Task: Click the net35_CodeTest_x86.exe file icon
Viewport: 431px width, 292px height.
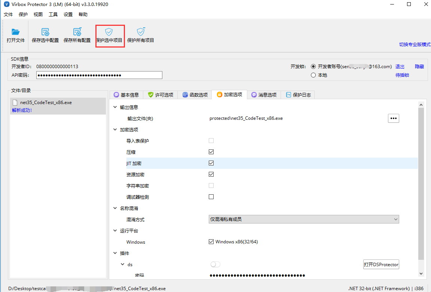Action: click(15, 103)
